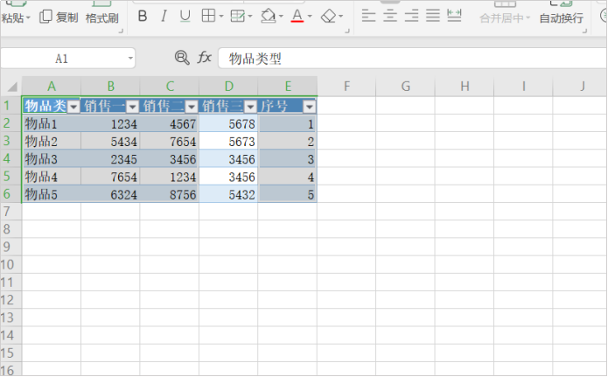
Task: Click the eraser clear icon
Action: click(x=328, y=17)
